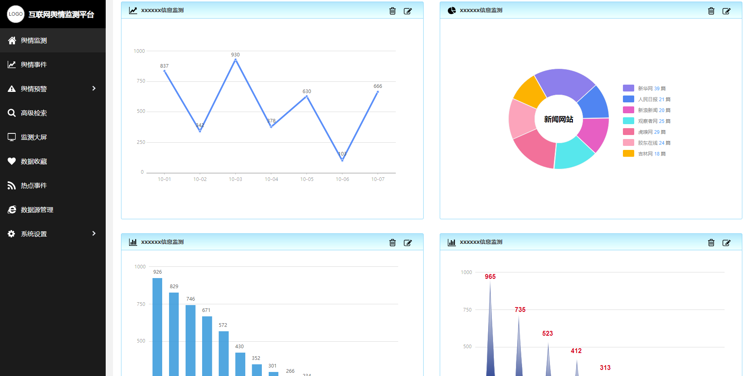Edit the donut chart panel via its pencil icon
Screen dimensions: 750x376
click(x=727, y=11)
